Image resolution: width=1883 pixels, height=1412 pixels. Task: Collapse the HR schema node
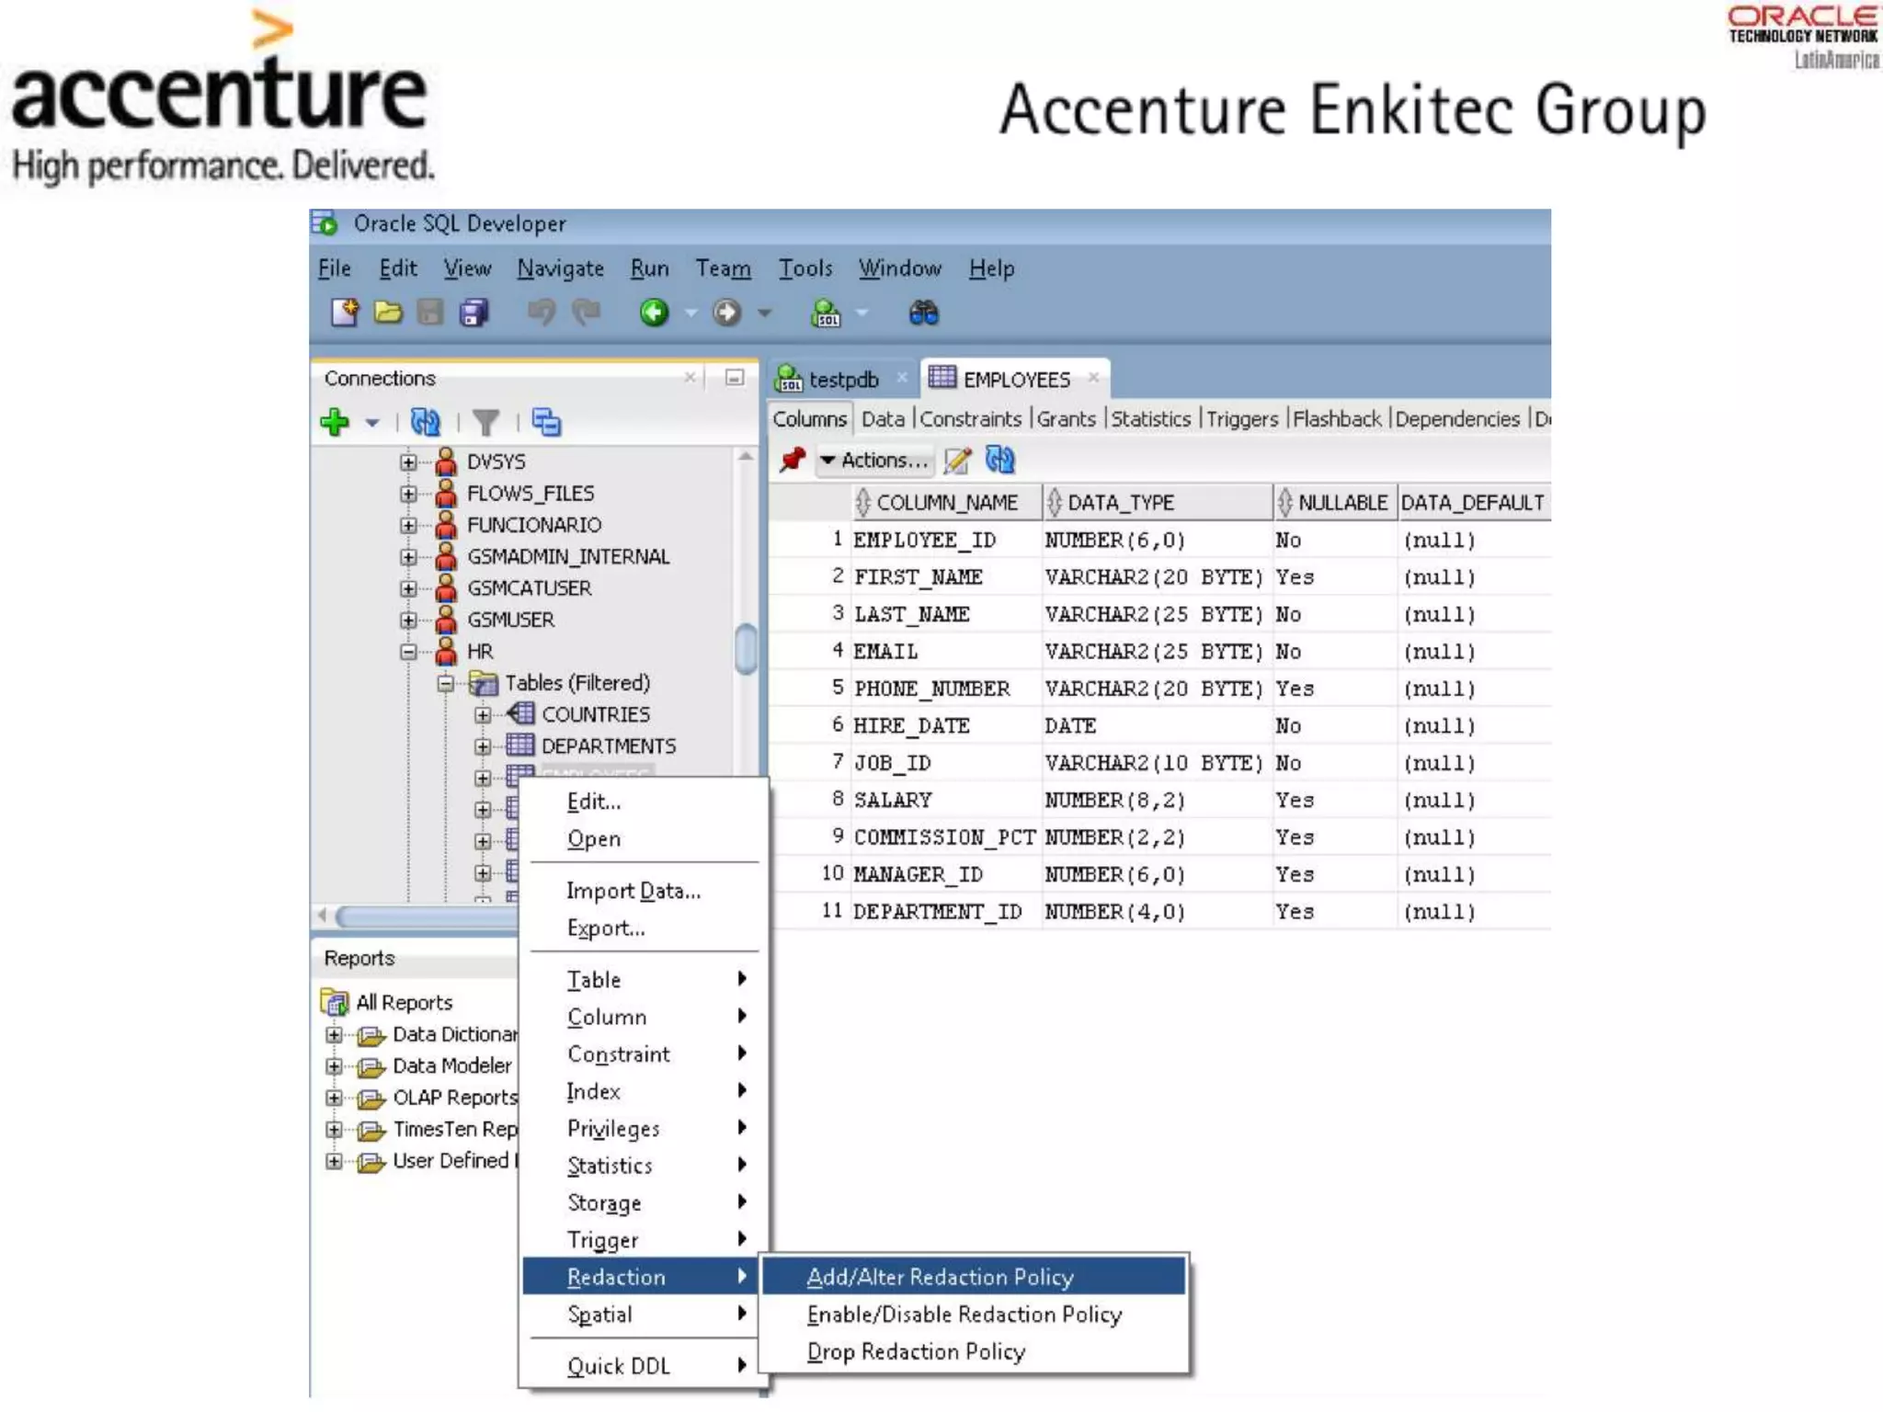[409, 653]
